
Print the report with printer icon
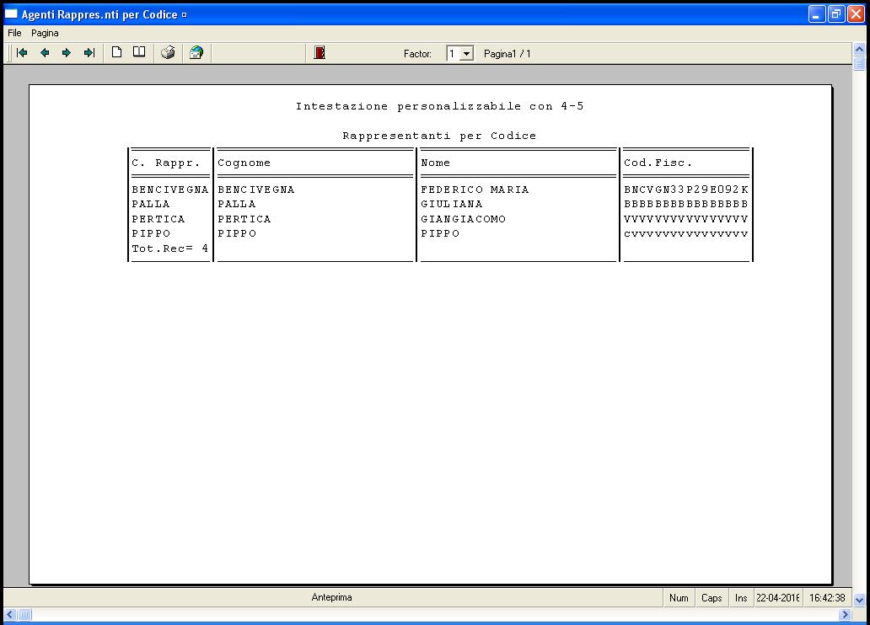[x=168, y=53]
